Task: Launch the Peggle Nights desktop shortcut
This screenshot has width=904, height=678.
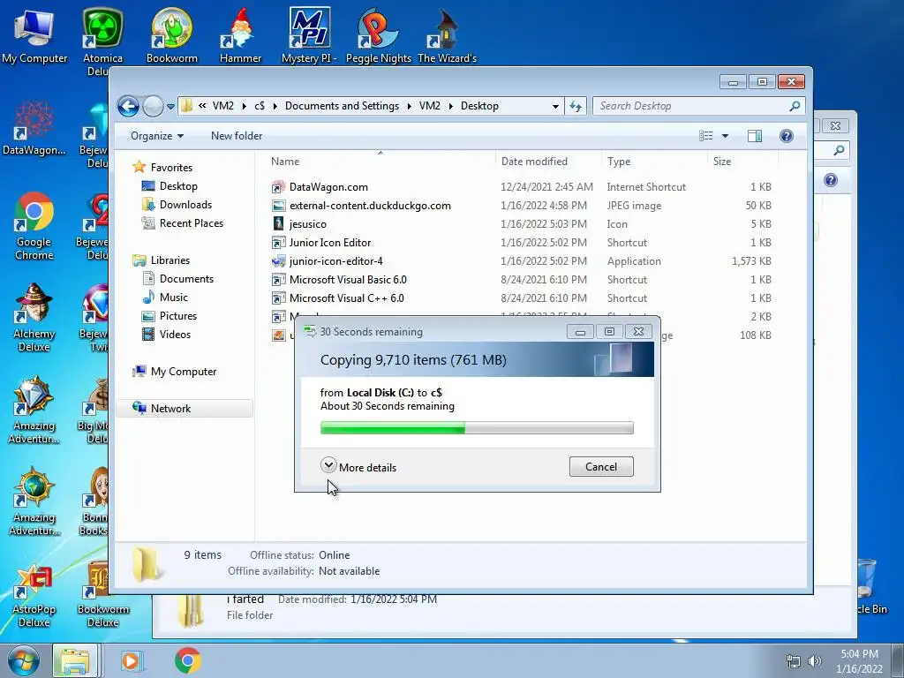Action: [378, 35]
